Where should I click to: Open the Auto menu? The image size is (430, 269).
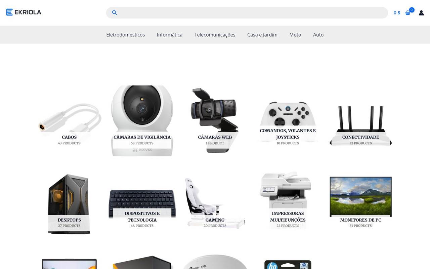[x=318, y=35]
